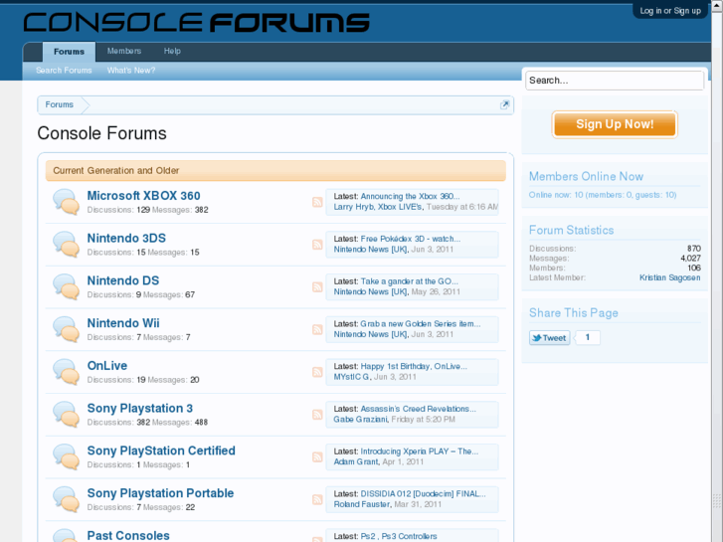
Task: Open latest thread Assassin's Creed Revelations...
Action: [419, 409]
